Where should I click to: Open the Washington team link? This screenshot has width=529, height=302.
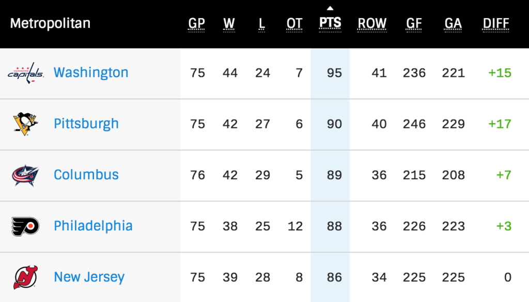91,73
